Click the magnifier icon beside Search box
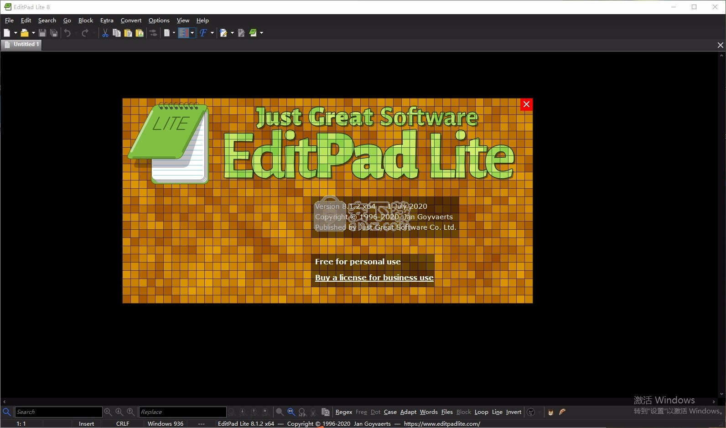The width and height of the screenshot is (726, 428). coord(7,412)
